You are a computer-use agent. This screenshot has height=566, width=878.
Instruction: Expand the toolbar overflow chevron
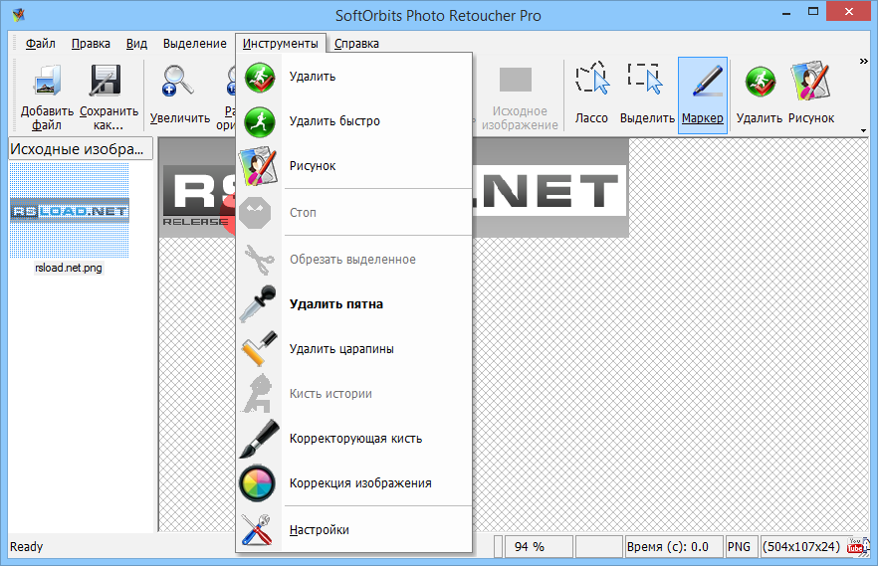click(863, 62)
